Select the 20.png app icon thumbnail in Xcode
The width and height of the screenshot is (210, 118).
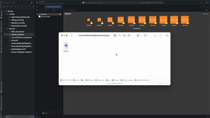[x=89, y=20]
